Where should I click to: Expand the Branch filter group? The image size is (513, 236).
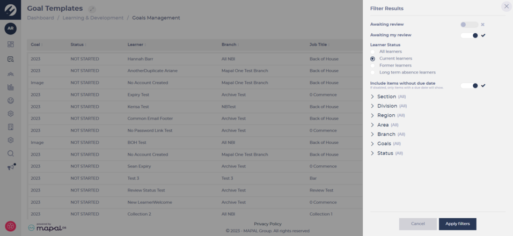tap(387, 134)
